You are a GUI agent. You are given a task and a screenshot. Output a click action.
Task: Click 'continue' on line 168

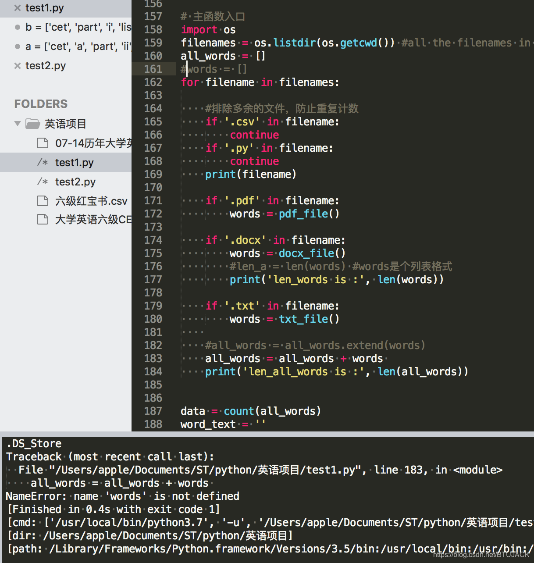[x=254, y=161]
